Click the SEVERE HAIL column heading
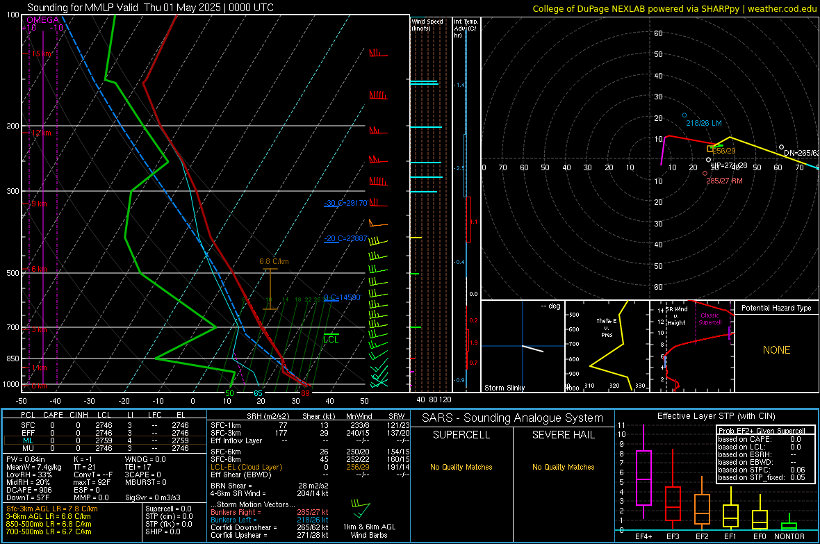 point(563,435)
